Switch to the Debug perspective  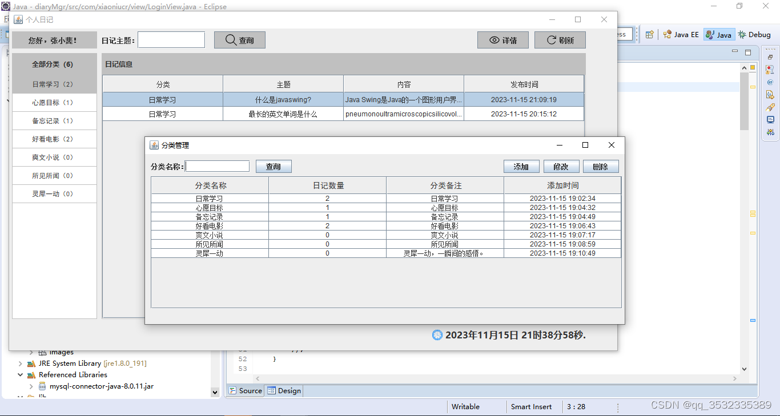754,35
